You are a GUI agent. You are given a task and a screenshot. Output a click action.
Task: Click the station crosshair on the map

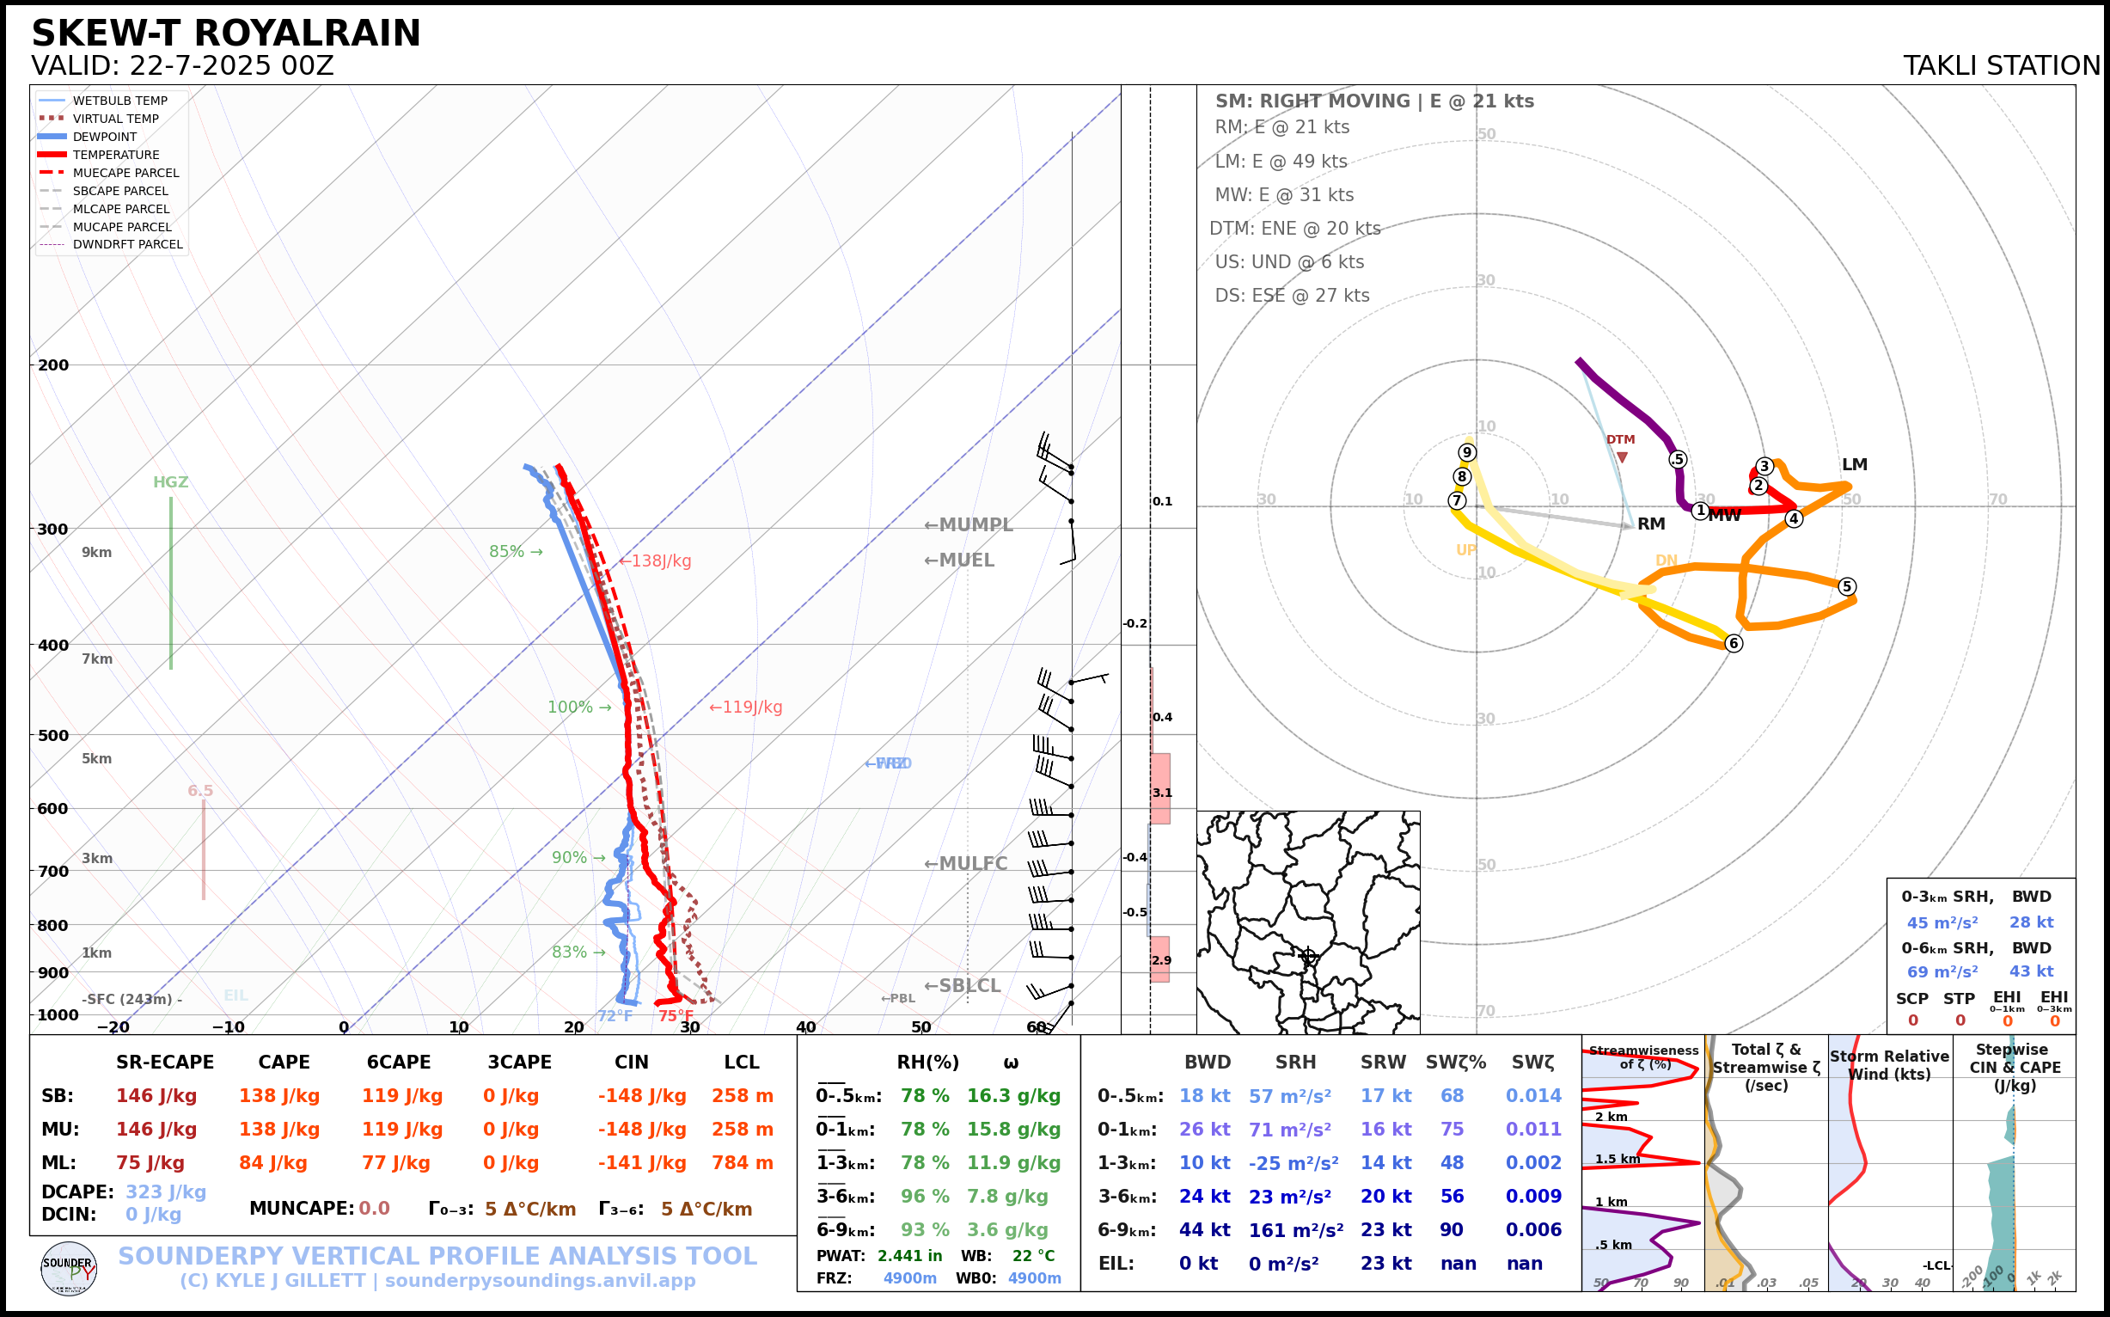1308,957
